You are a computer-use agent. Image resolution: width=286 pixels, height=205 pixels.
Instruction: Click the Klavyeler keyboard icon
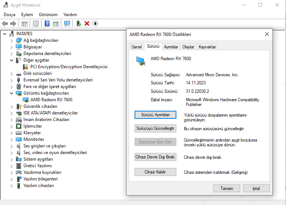coord(19,133)
